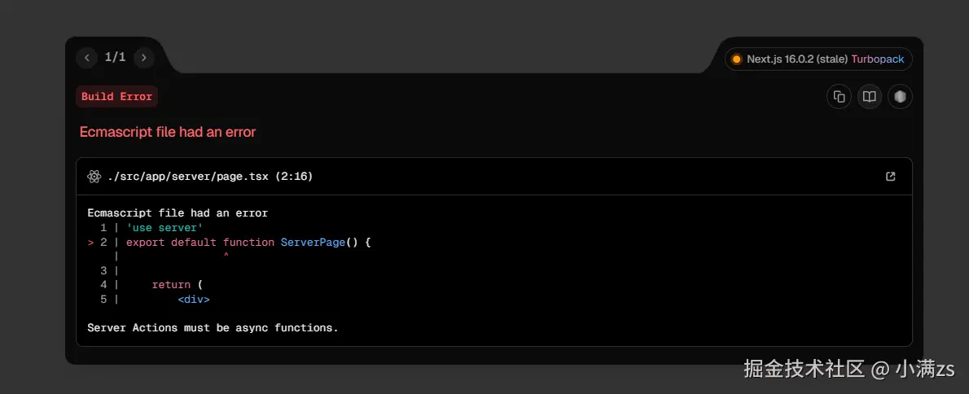The height and width of the screenshot is (394, 969).
Task: Click the red caret error marker
Action: click(x=226, y=256)
